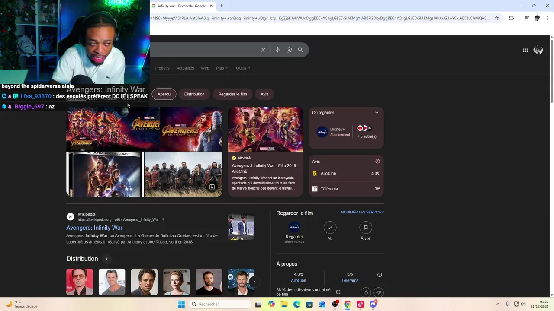Open the AlloCiné Avengers 3 article card
Image resolution: width=554 pixels, height=311 pixels.
pyautogui.click(x=265, y=152)
